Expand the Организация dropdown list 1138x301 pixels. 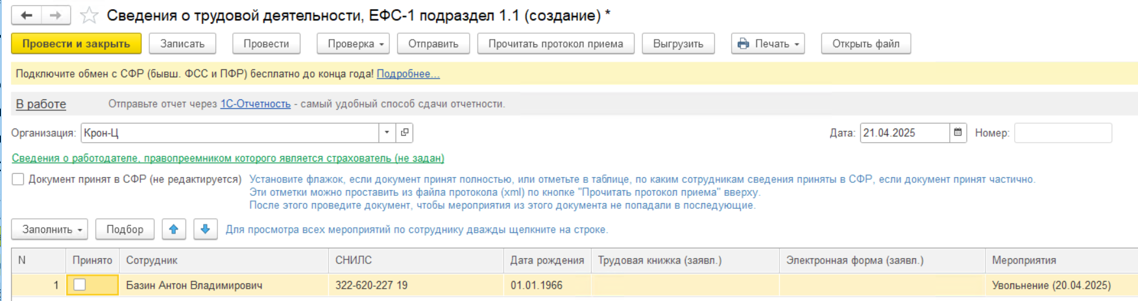coord(387,132)
